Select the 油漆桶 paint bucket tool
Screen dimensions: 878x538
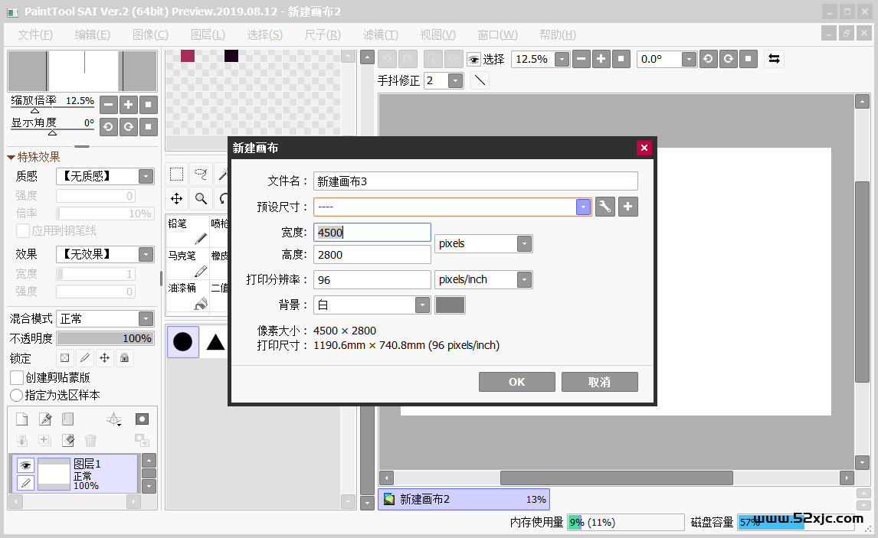coord(187,295)
